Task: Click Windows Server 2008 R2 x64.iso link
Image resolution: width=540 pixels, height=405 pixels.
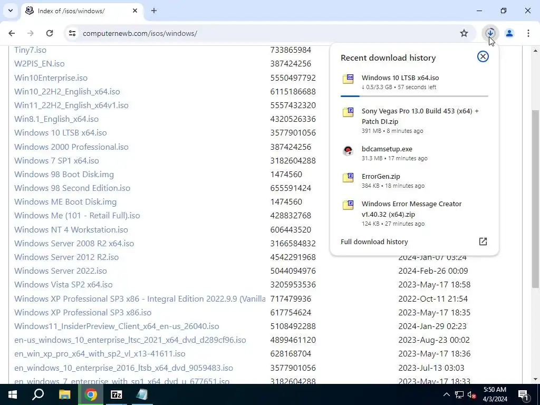Action: click(74, 244)
